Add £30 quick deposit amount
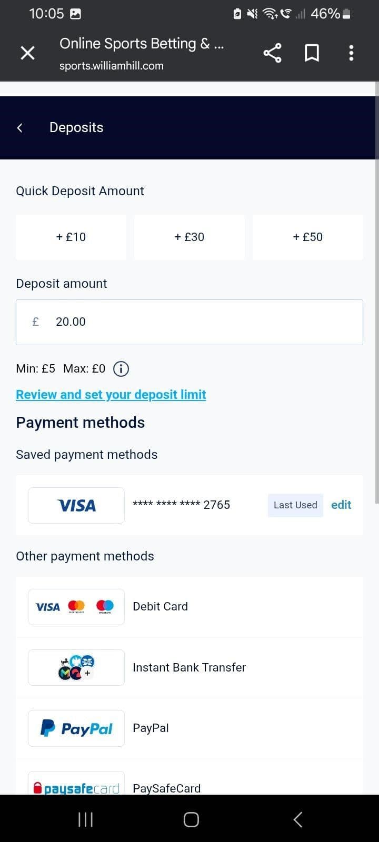The image size is (379, 842). click(189, 237)
